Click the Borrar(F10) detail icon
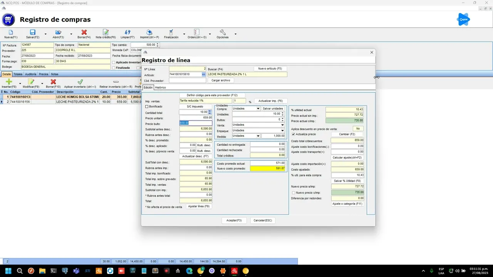493x277 pixels. click(x=53, y=82)
